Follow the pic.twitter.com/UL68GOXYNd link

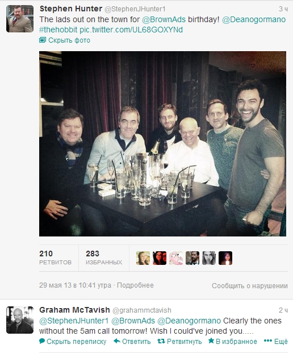pyautogui.click(x=131, y=30)
